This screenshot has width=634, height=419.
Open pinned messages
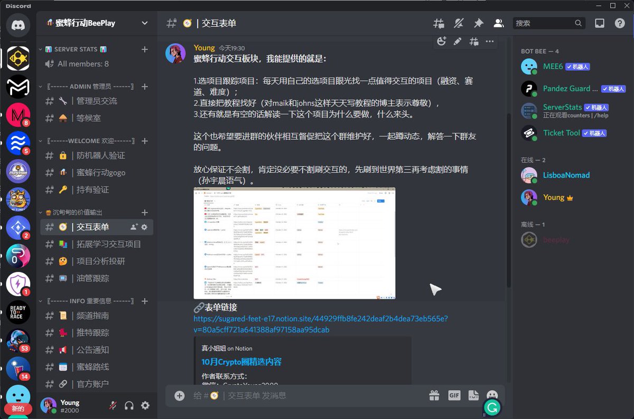point(478,23)
